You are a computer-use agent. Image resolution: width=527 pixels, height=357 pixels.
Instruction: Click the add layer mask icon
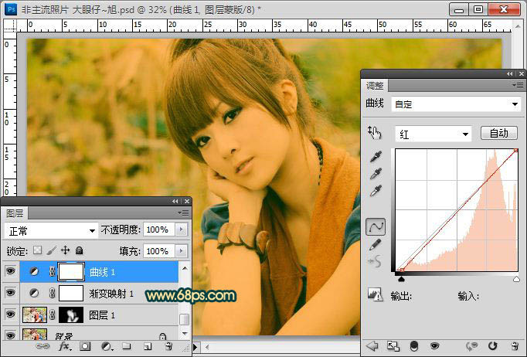[85, 347]
